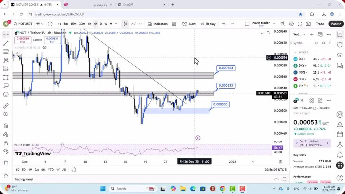Collapse the INDICES watchlist section
The height and width of the screenshot is (194, 345).
(295, 52)
